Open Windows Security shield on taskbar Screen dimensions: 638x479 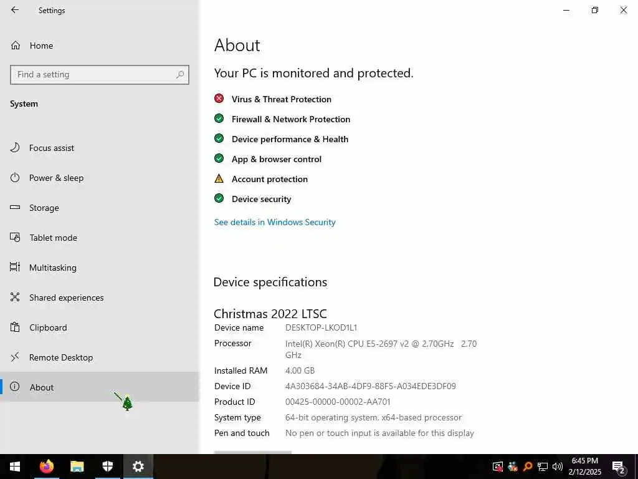(x=107, y=467)
